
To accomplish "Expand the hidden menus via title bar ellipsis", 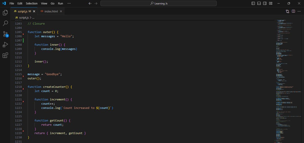I will coord(69,4).
